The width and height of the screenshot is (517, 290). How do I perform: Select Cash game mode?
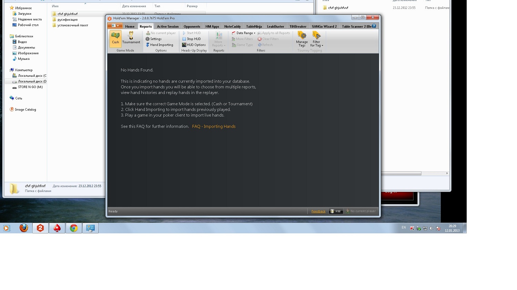click(115, 39)
